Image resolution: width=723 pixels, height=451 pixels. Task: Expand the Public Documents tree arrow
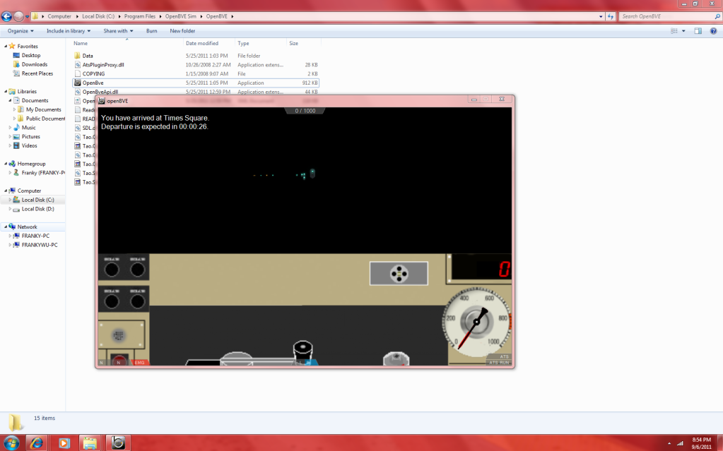pyautogui.click(x=14, y=119)
